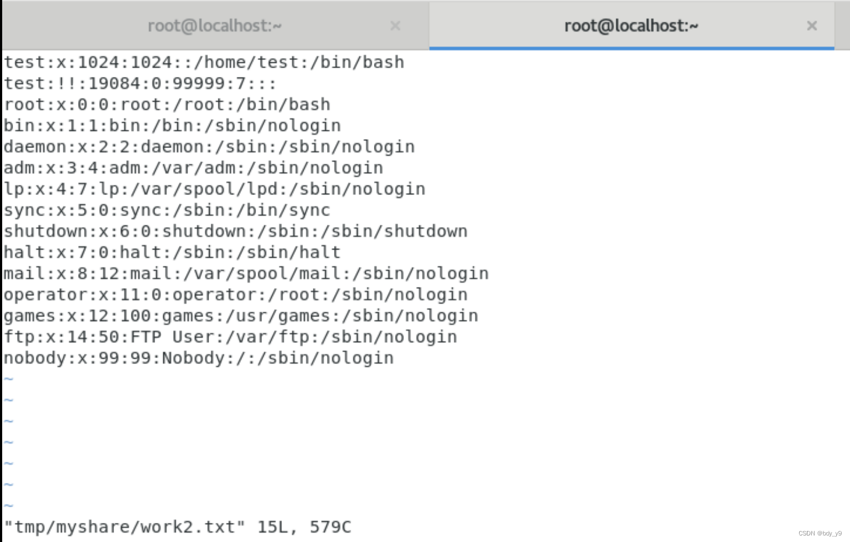Switch to the left root@localhost:~ tab
This screenshot has height=542, width=850.
[x=215, y=26]
